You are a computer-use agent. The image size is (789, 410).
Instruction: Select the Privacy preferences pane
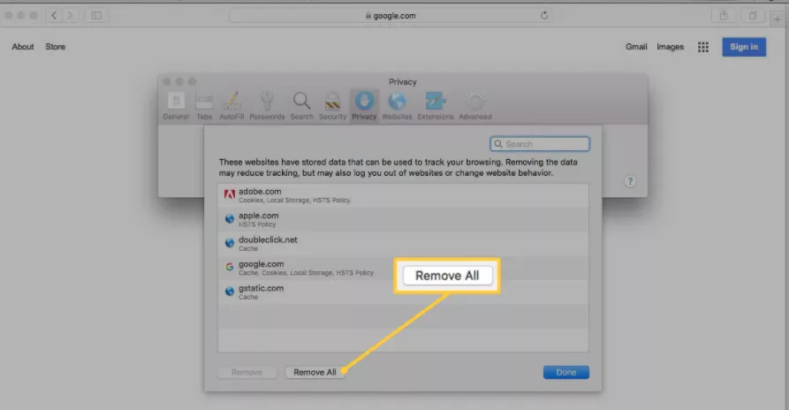pyautogui.click(x=364, y=106)
